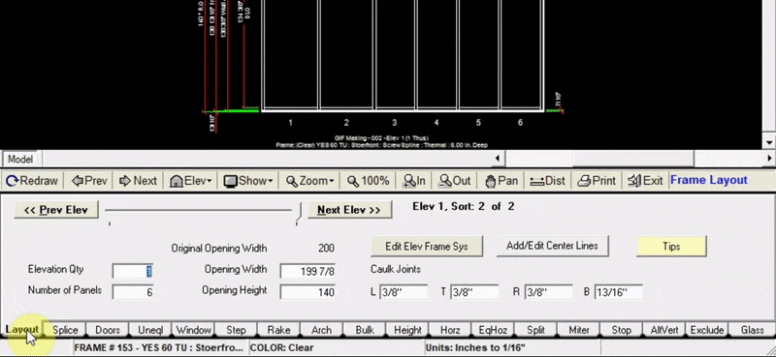Click the Redraw toolbar icon

(x=12, y=181)
